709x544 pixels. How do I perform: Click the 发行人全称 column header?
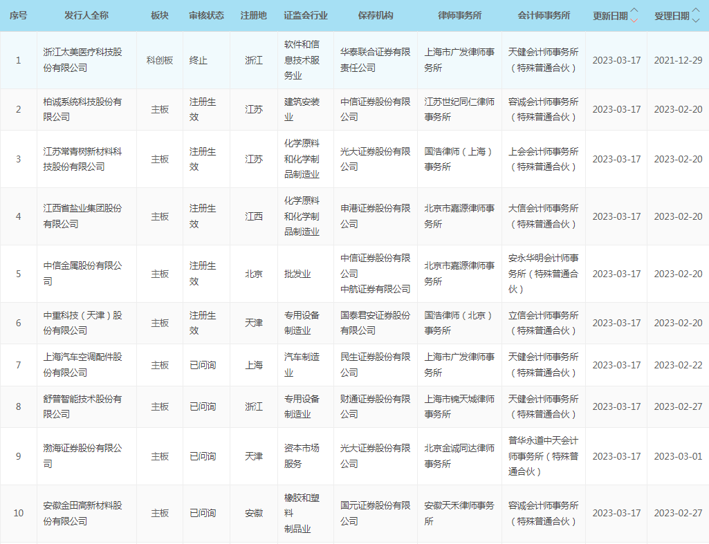[x=86, y=15]
